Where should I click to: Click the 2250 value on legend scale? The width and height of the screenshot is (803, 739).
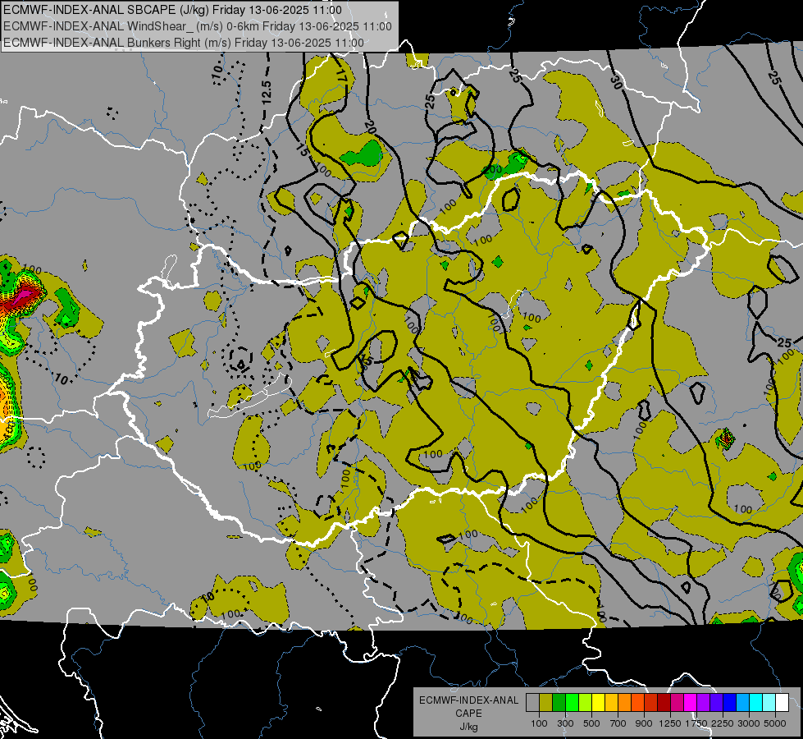[723, 723]
